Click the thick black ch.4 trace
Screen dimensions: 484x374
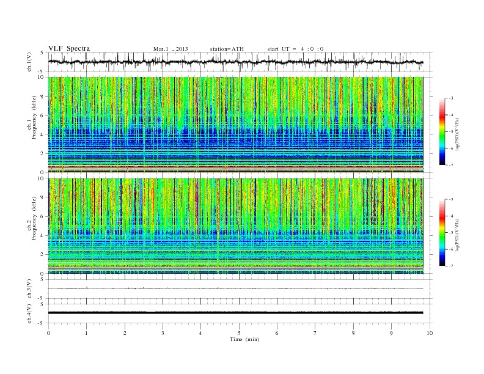(x=235, y=313)
